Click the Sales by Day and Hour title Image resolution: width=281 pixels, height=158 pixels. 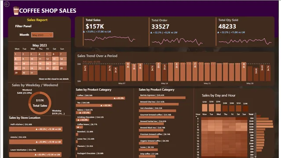(x=219, y=96)
